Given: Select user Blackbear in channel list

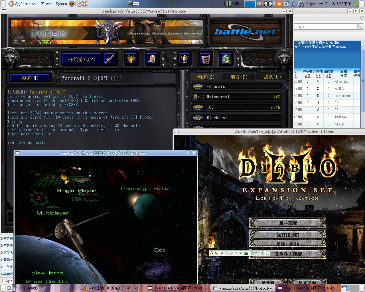Looking at the screenshot, I should coord(237,118).
